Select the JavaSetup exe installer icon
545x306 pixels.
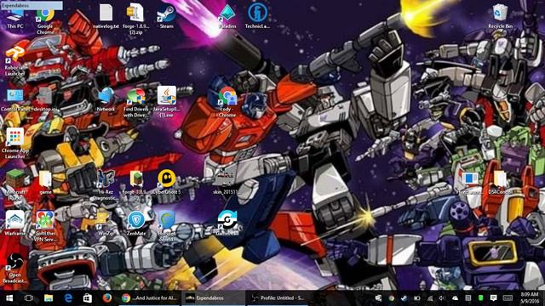tap(167, 102)
